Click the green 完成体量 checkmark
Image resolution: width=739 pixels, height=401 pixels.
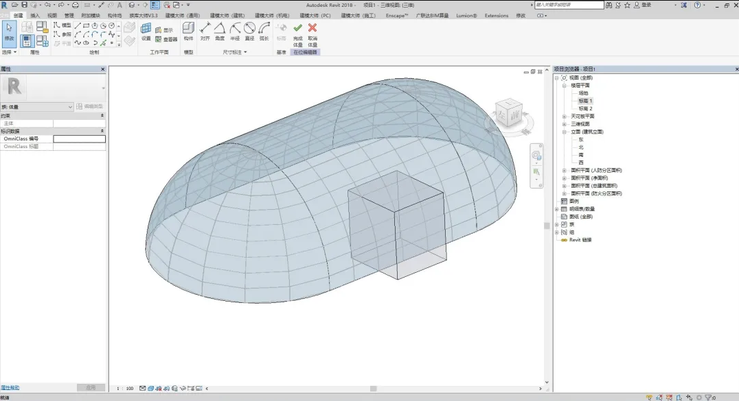click(x=297, y=29)
